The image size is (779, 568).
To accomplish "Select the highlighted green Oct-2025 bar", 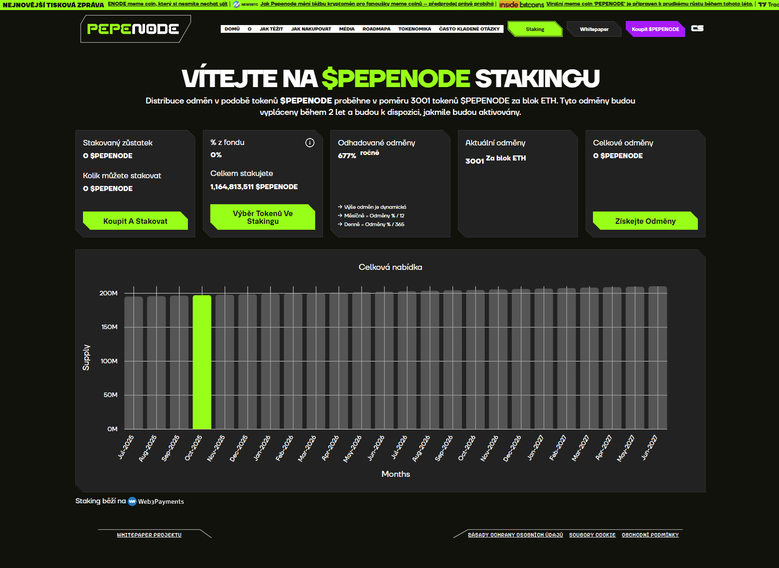I will point(202,362).
